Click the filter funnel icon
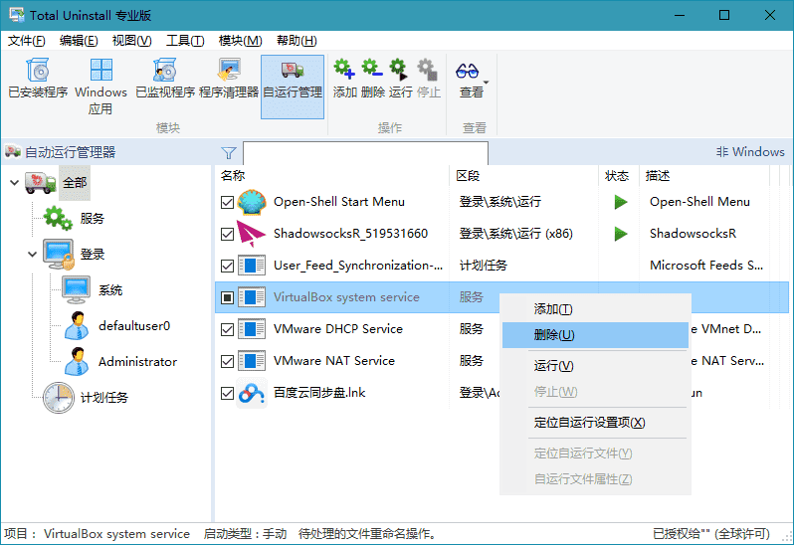The width and height of the screenshot is (794, 545). click(229, 153)
